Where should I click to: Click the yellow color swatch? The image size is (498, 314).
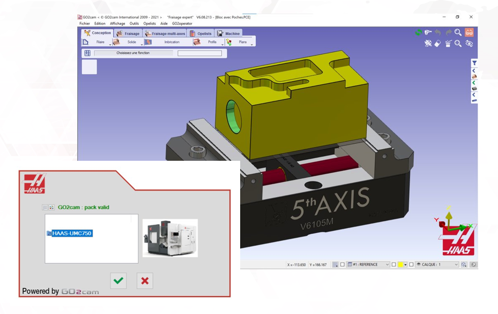(401, 265)
